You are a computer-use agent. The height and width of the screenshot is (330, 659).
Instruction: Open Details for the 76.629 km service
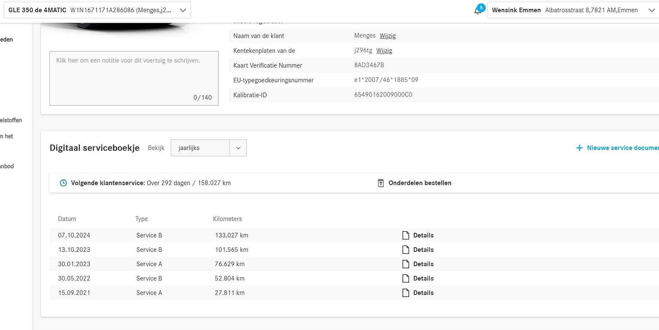click(423, 264)
